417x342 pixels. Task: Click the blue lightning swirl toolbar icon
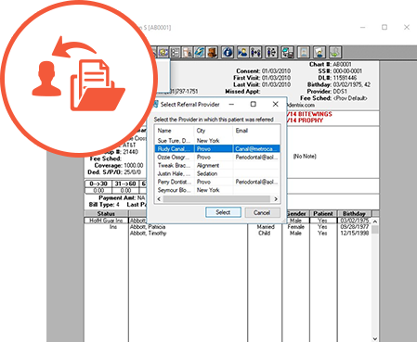200,52
